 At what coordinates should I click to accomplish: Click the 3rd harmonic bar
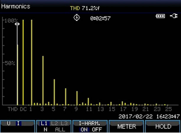[x=43, y=80]
